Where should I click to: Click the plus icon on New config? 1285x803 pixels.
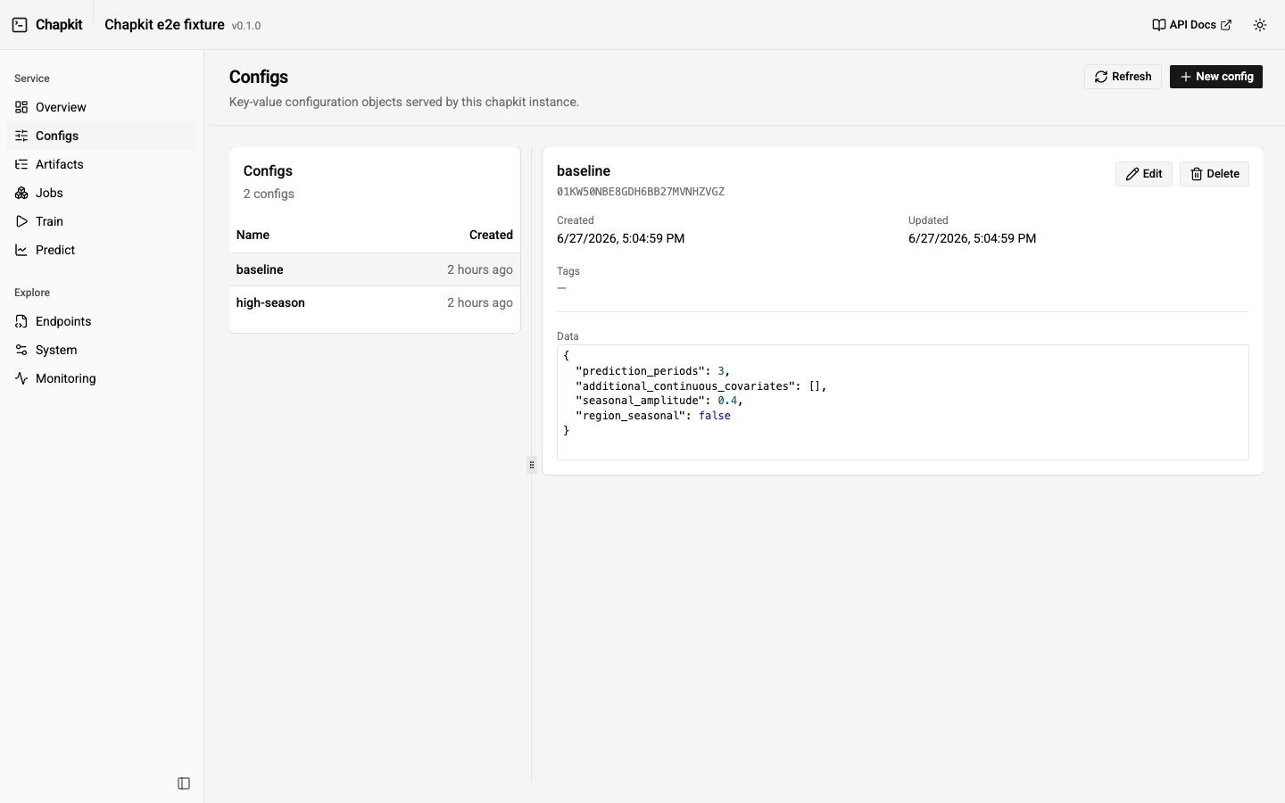coord(1185,77)
